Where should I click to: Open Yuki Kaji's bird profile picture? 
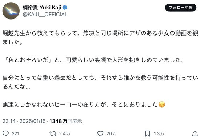(11, 11)
